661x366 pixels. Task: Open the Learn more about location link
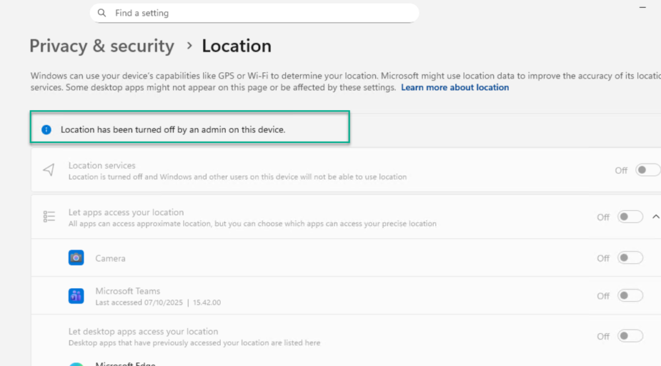click(x=454, y=88)
